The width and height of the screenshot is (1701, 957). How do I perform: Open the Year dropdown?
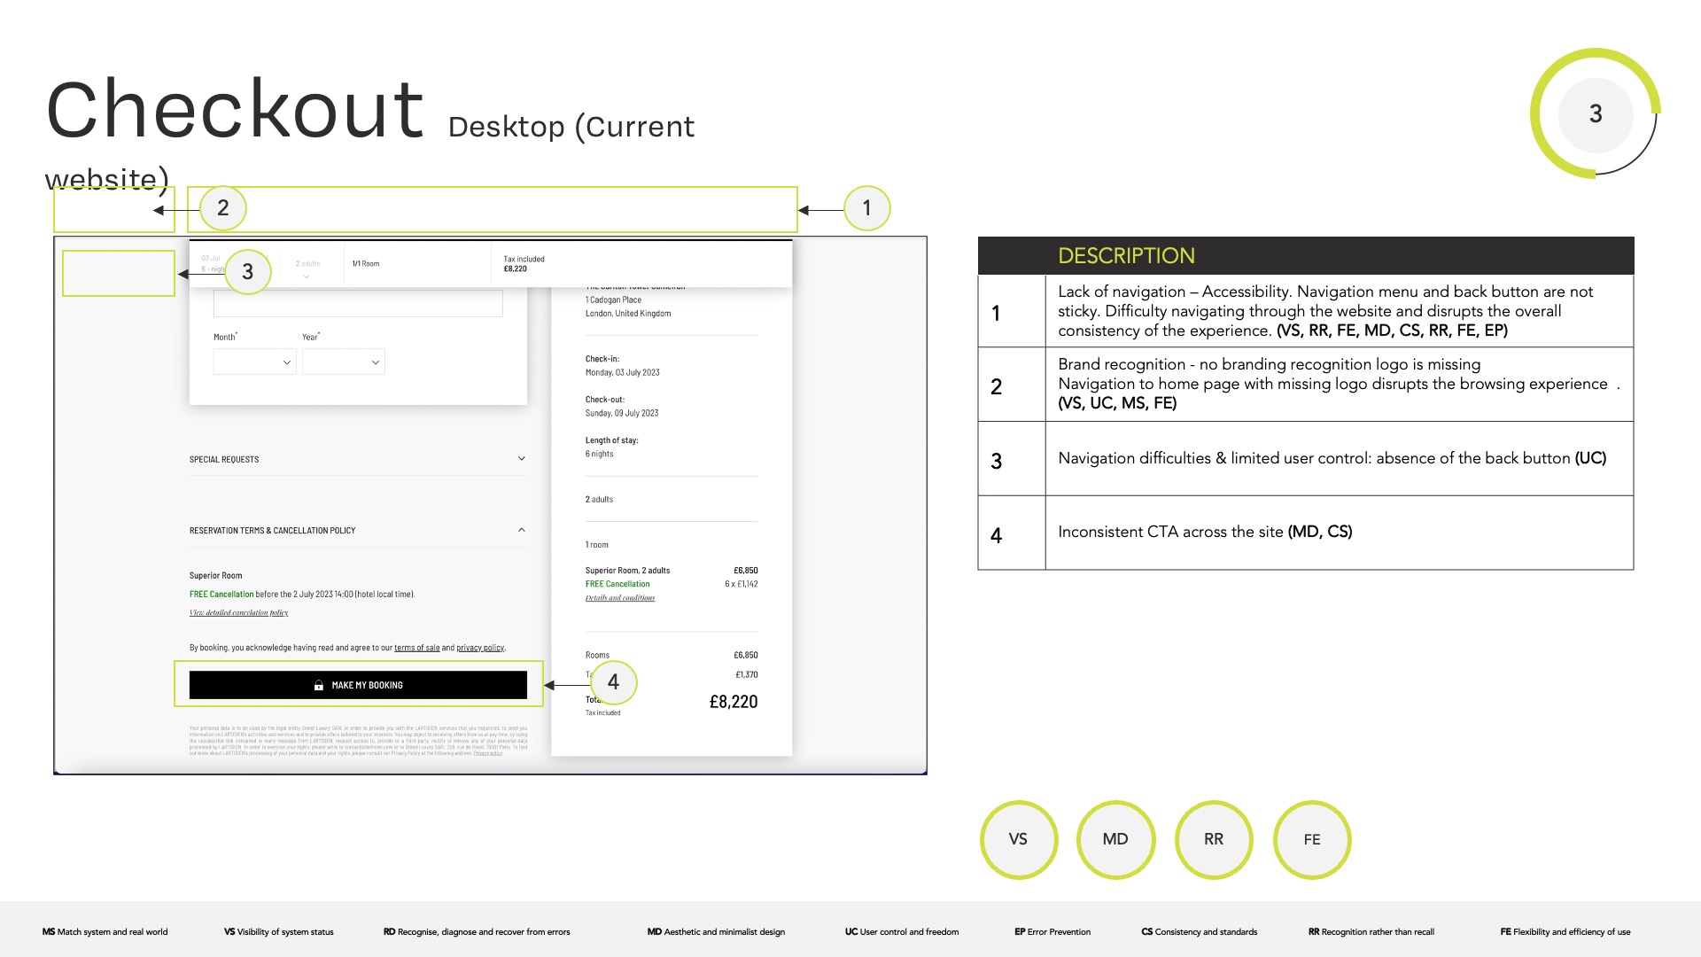click(343, 362)
